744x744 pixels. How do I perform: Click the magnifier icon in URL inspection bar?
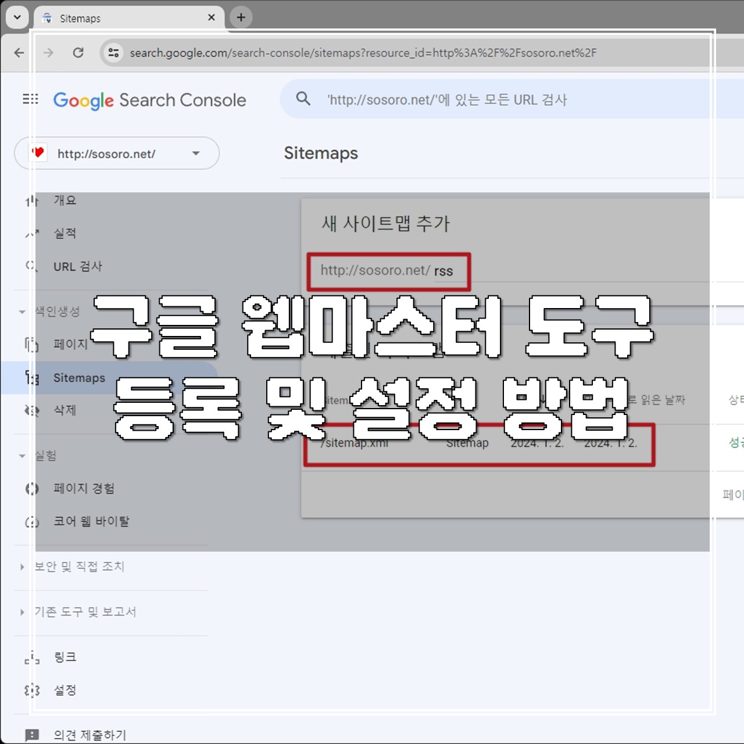(303, 99)
